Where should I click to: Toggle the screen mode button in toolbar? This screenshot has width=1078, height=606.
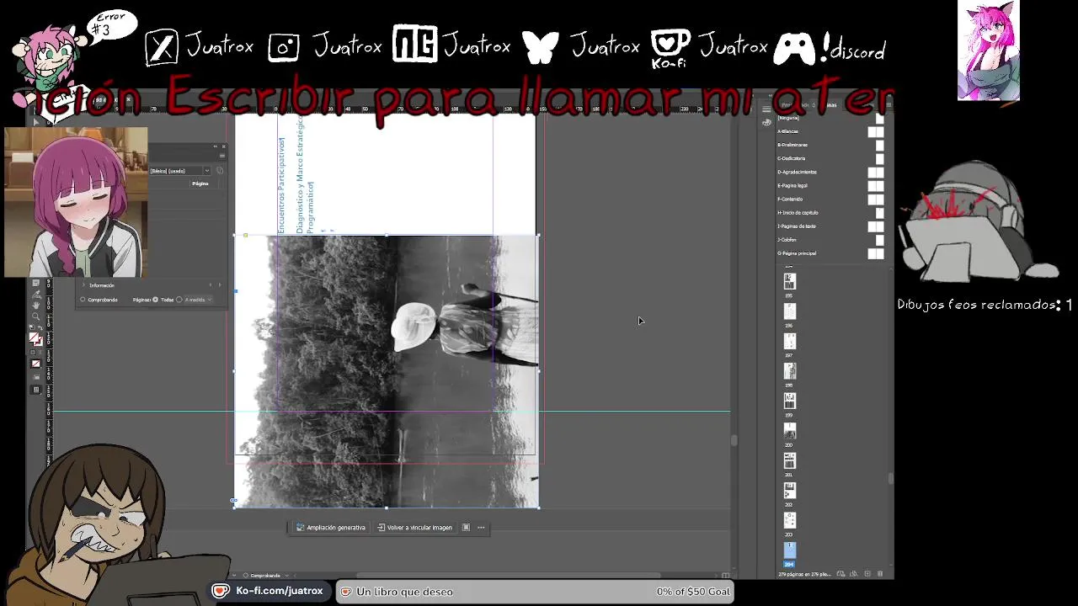[35, 390]
